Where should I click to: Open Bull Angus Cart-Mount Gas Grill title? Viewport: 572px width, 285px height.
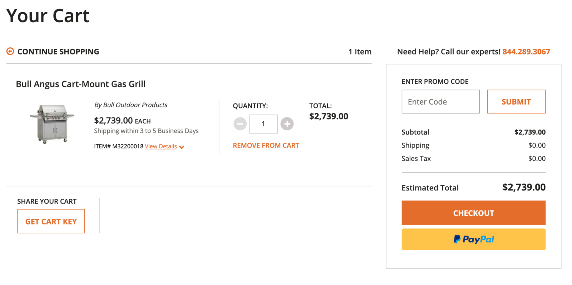click(81, 84)
